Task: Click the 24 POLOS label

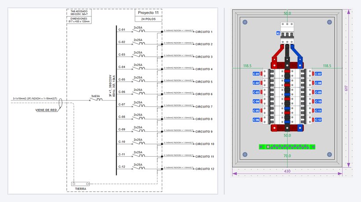Action: [x=148, y=19]
